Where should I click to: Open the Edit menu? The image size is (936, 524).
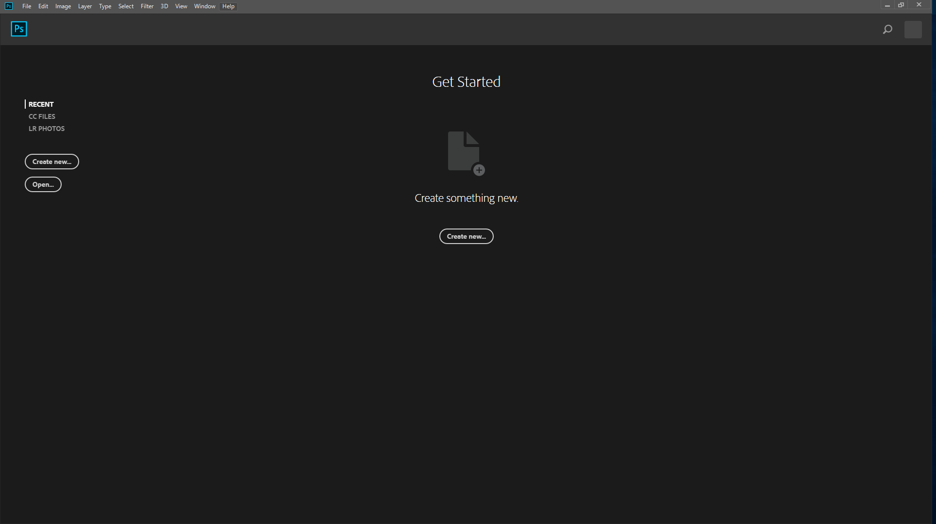(43, 6)
